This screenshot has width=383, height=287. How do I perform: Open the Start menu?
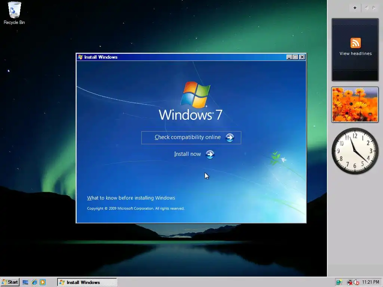click(10, 283)
